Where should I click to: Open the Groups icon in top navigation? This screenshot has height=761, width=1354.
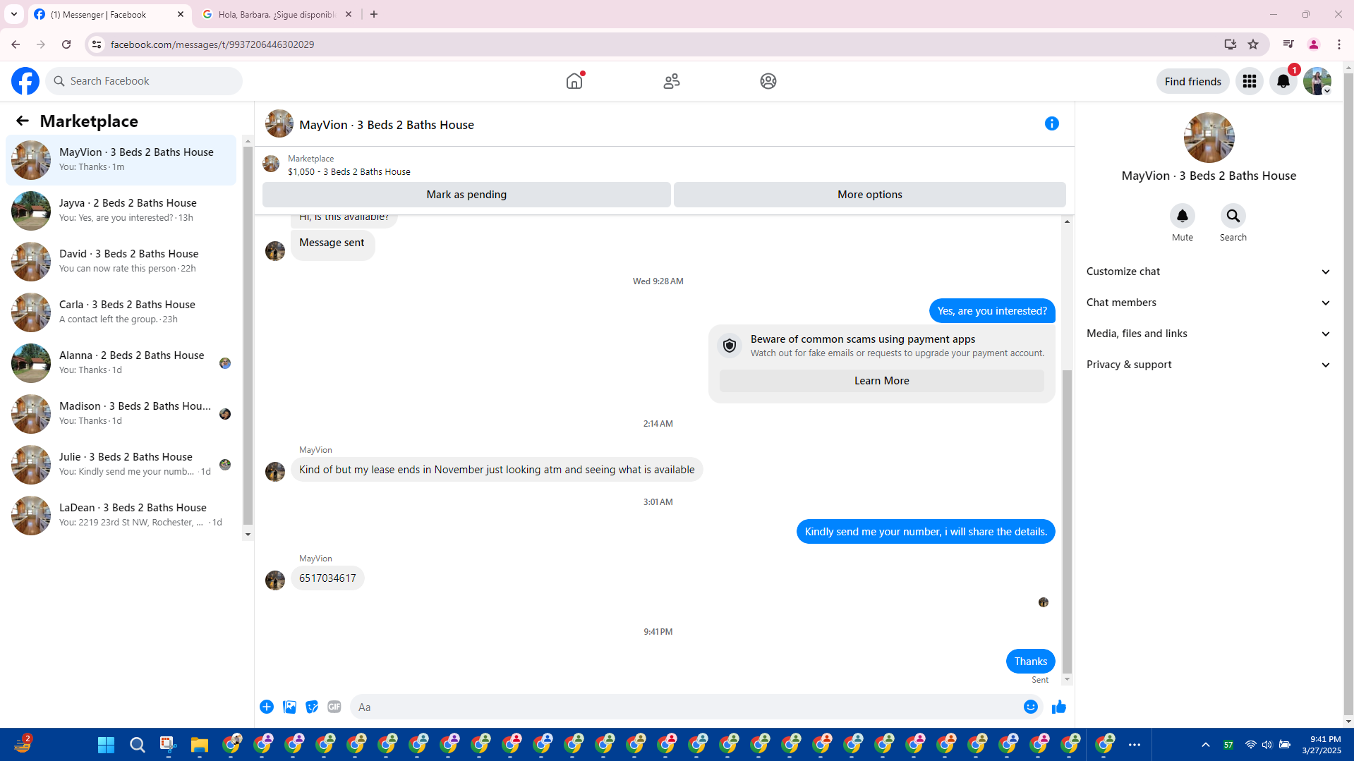768,81
